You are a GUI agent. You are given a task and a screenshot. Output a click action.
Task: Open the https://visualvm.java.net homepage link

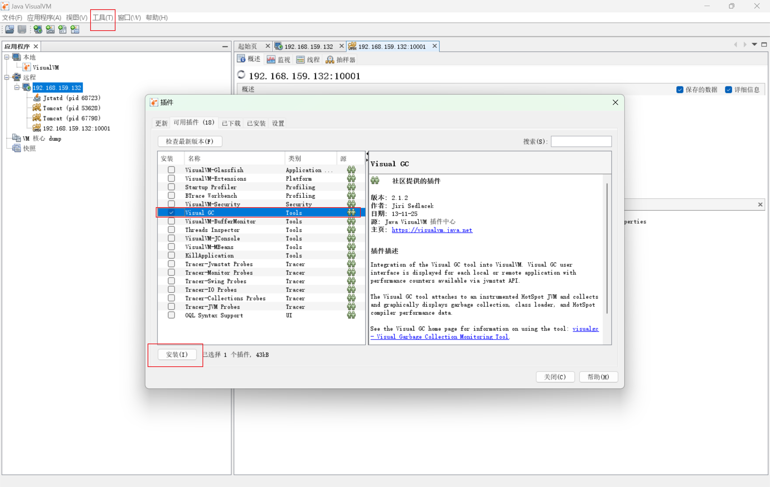pos(432,230)
